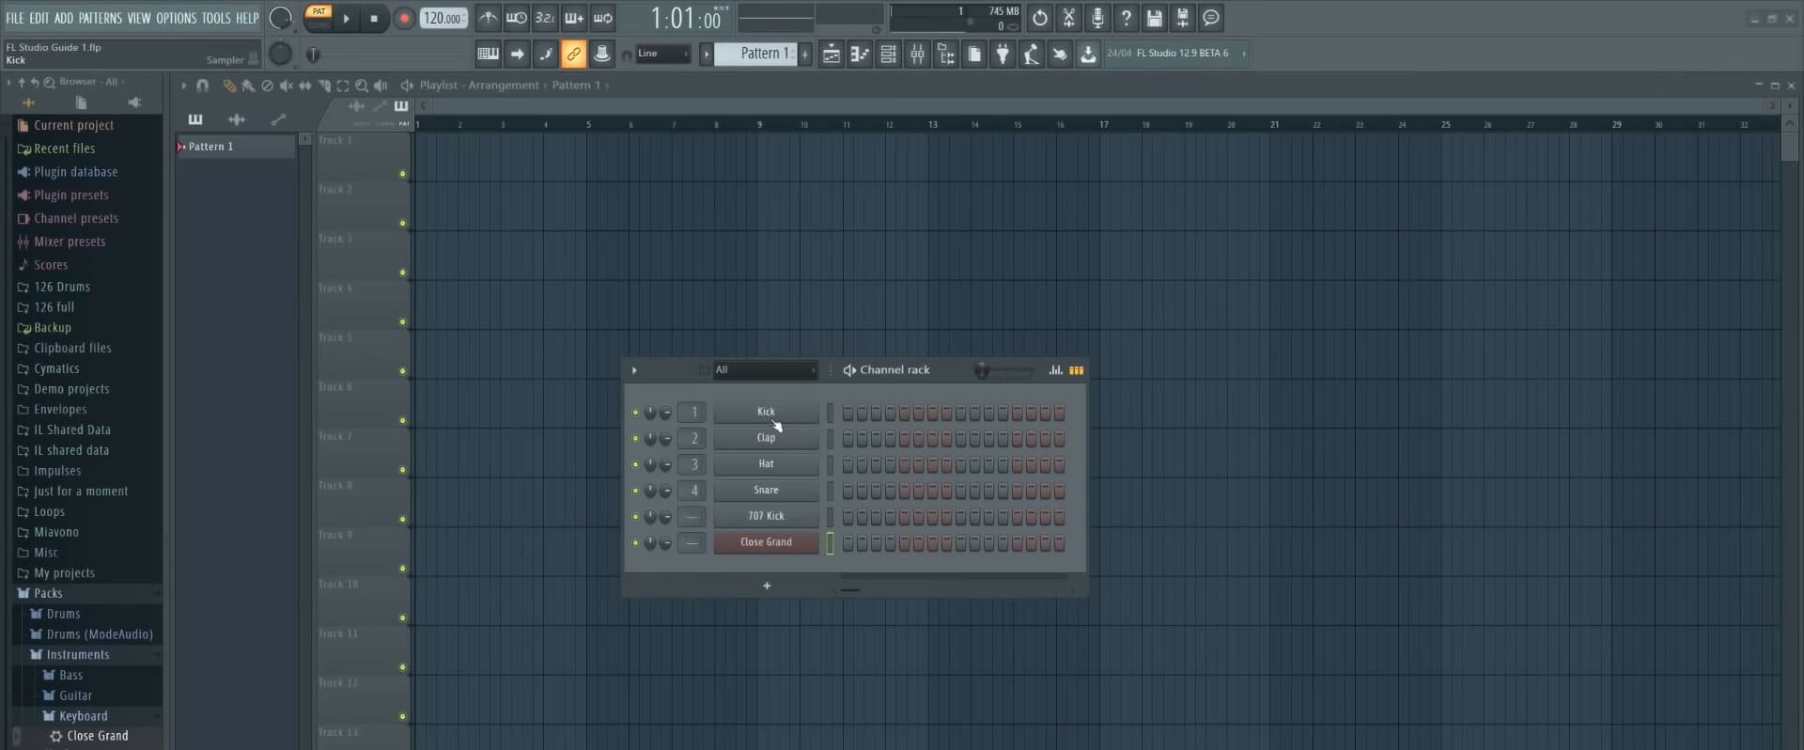Open the microphone recording icon
This screenshot has height=750, width=1804.
(1097, 18)
